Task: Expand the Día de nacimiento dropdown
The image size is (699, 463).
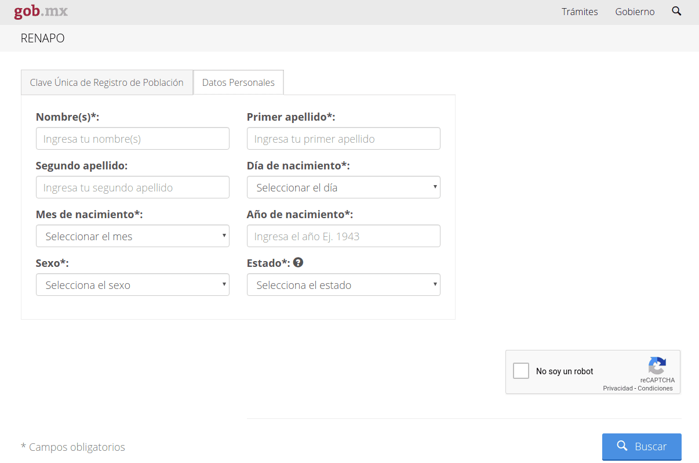Action: (343, 187)
